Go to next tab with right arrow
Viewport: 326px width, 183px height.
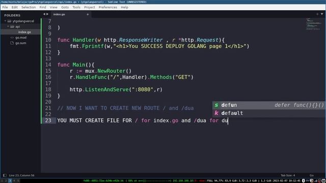47,14
